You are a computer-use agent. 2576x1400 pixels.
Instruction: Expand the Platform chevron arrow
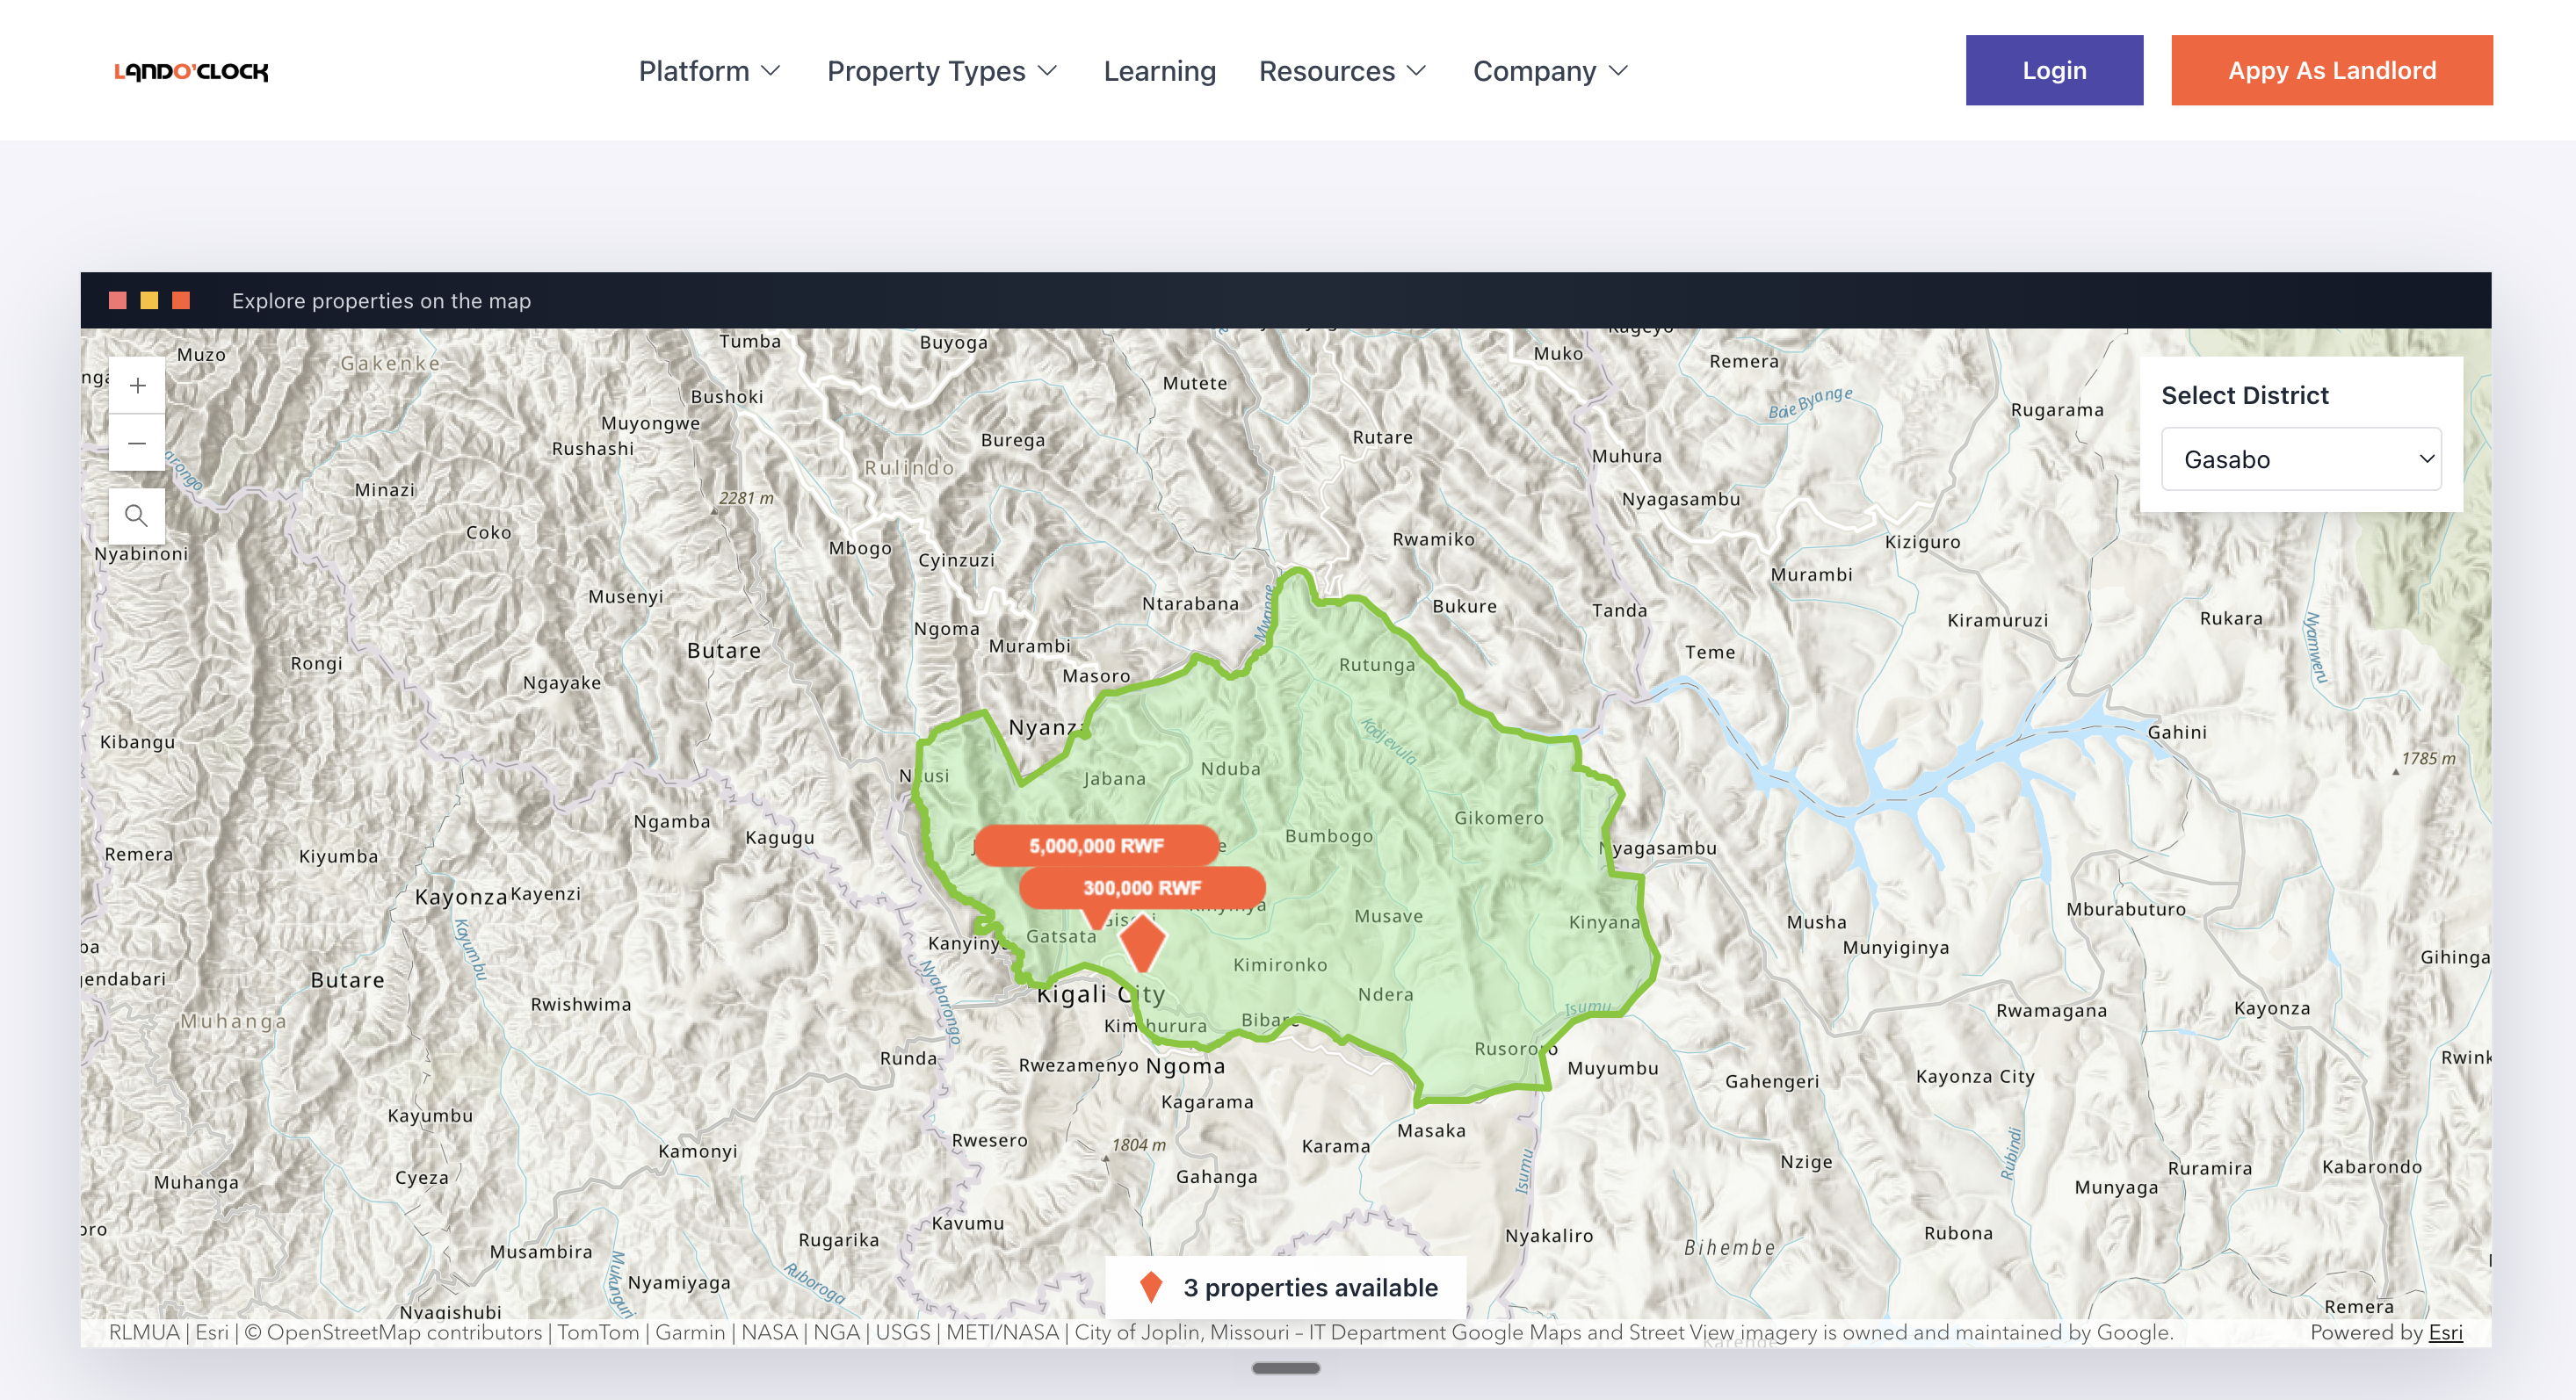(770, 71)
